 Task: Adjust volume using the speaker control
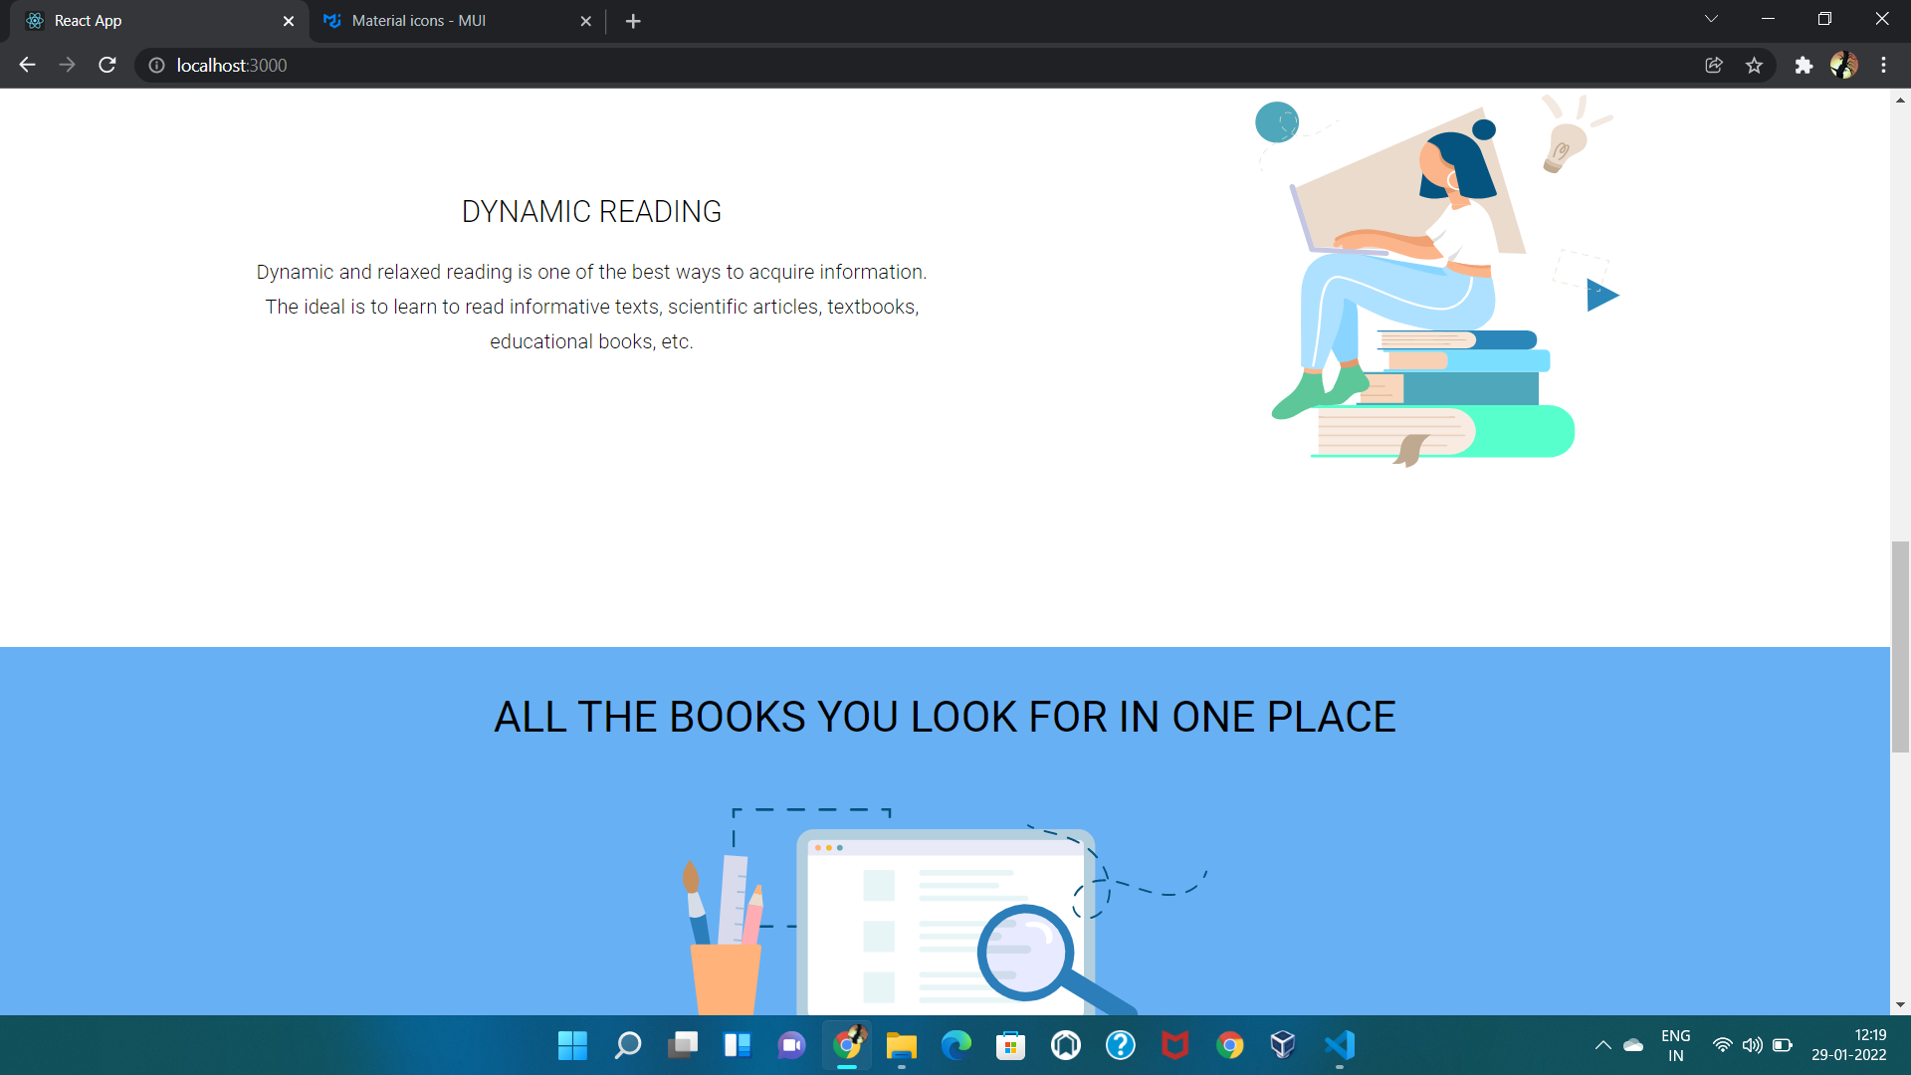[1753, 1045]
